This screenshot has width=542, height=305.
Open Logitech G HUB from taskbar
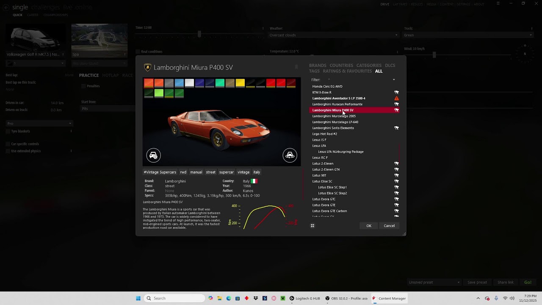pyautogui.click(x=304, y=298)
